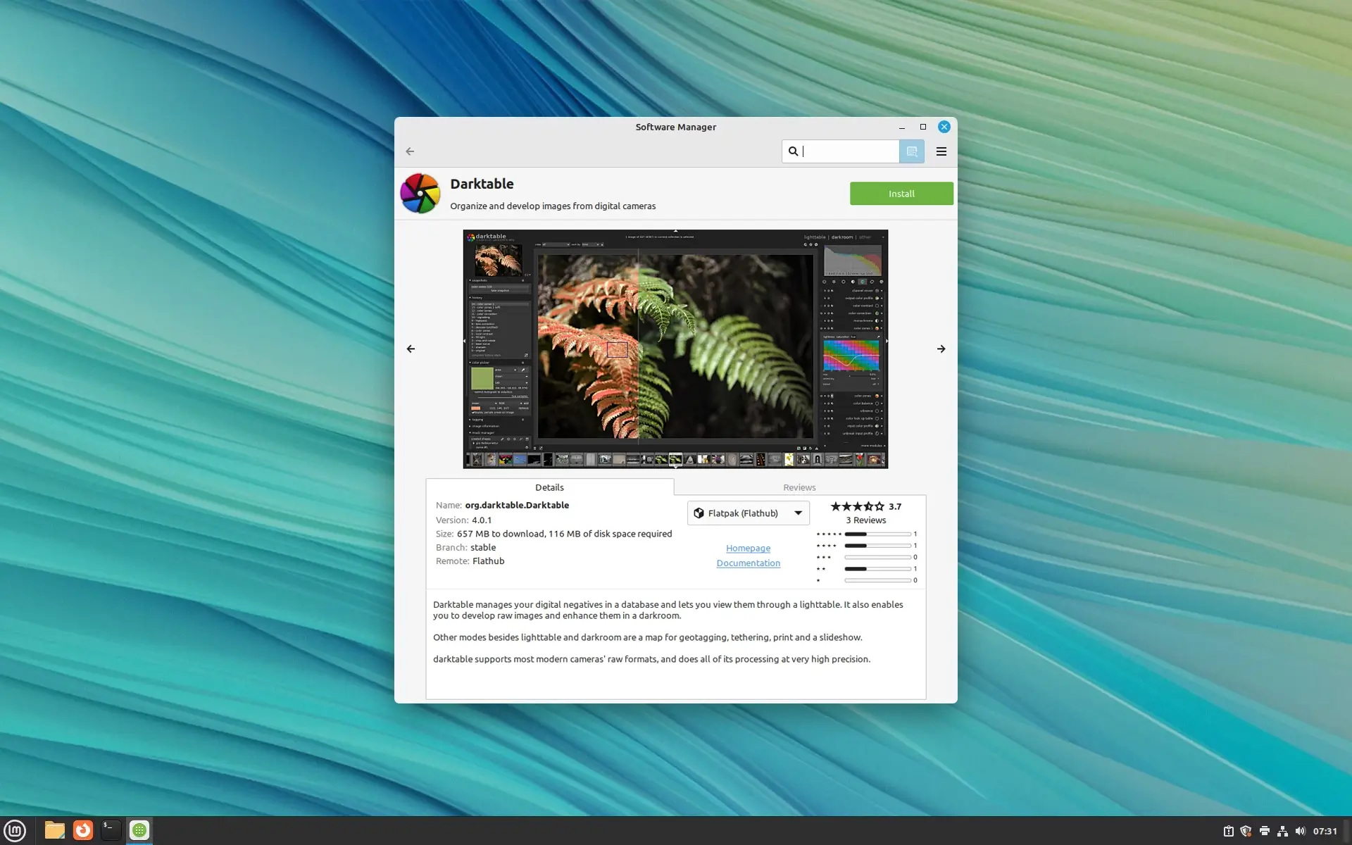Click the search magnifier icon
Image resolution: width=1352 pixels, height=845 pixels.
click(x=793, y=151)
